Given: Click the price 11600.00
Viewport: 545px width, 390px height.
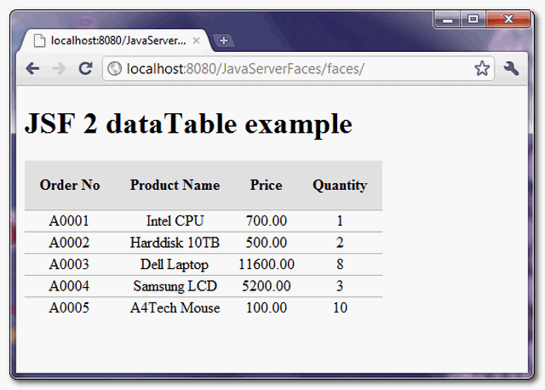Looking at the screenshot, I should pyautogui.click(x=267, y=264).
